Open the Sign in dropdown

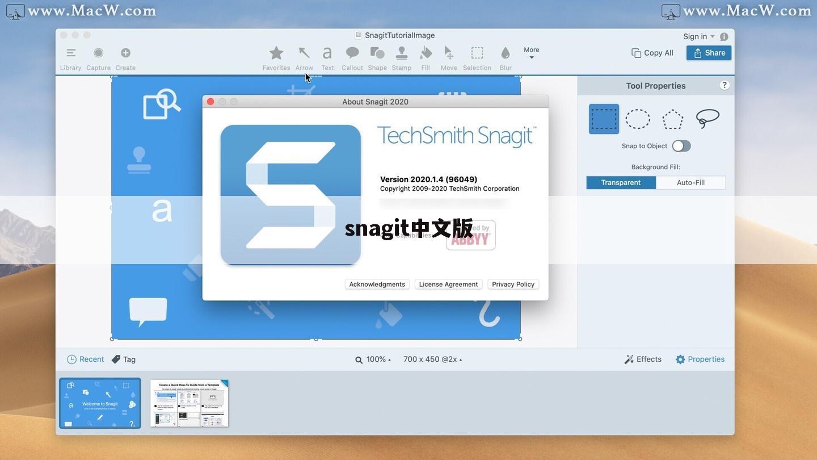(x=699, y=36)
